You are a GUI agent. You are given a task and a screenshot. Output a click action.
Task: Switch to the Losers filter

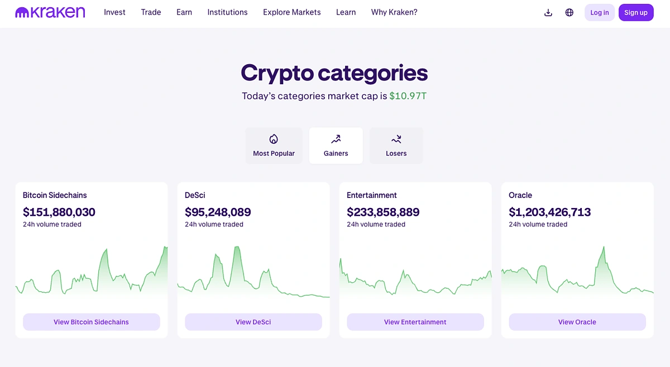click(396, 146)
